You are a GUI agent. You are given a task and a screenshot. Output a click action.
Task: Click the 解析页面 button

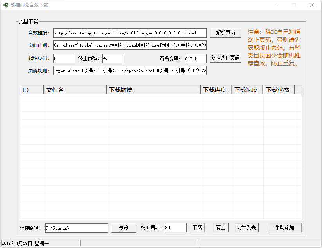click(225, 33)
